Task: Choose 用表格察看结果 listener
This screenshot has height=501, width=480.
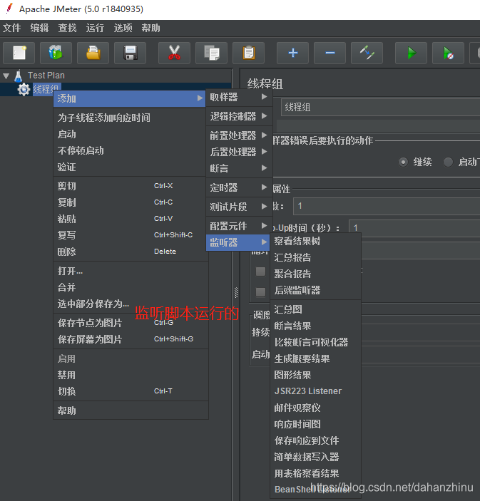Action: (316, 473)
